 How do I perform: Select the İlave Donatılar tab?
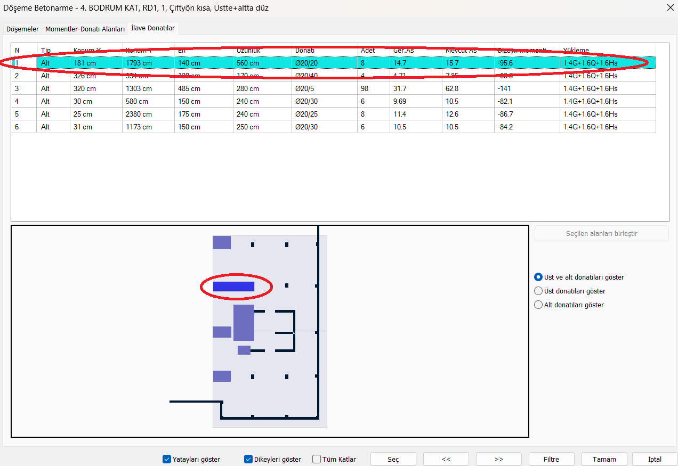point(153,28)
